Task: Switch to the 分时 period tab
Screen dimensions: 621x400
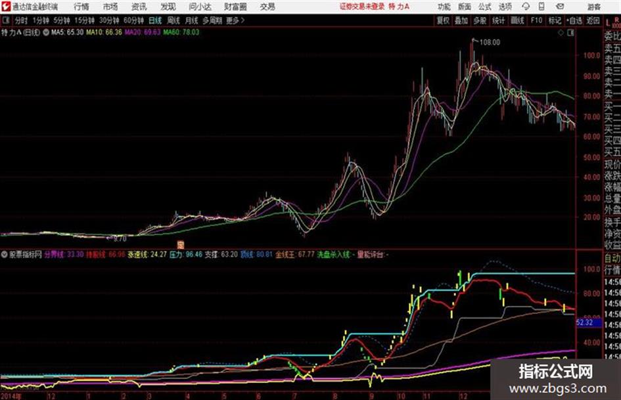Action: tap(21, 20)
